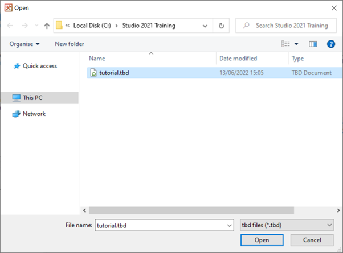Open the Help question mark icon
The image size is (343, 253).
coord(330,44)
